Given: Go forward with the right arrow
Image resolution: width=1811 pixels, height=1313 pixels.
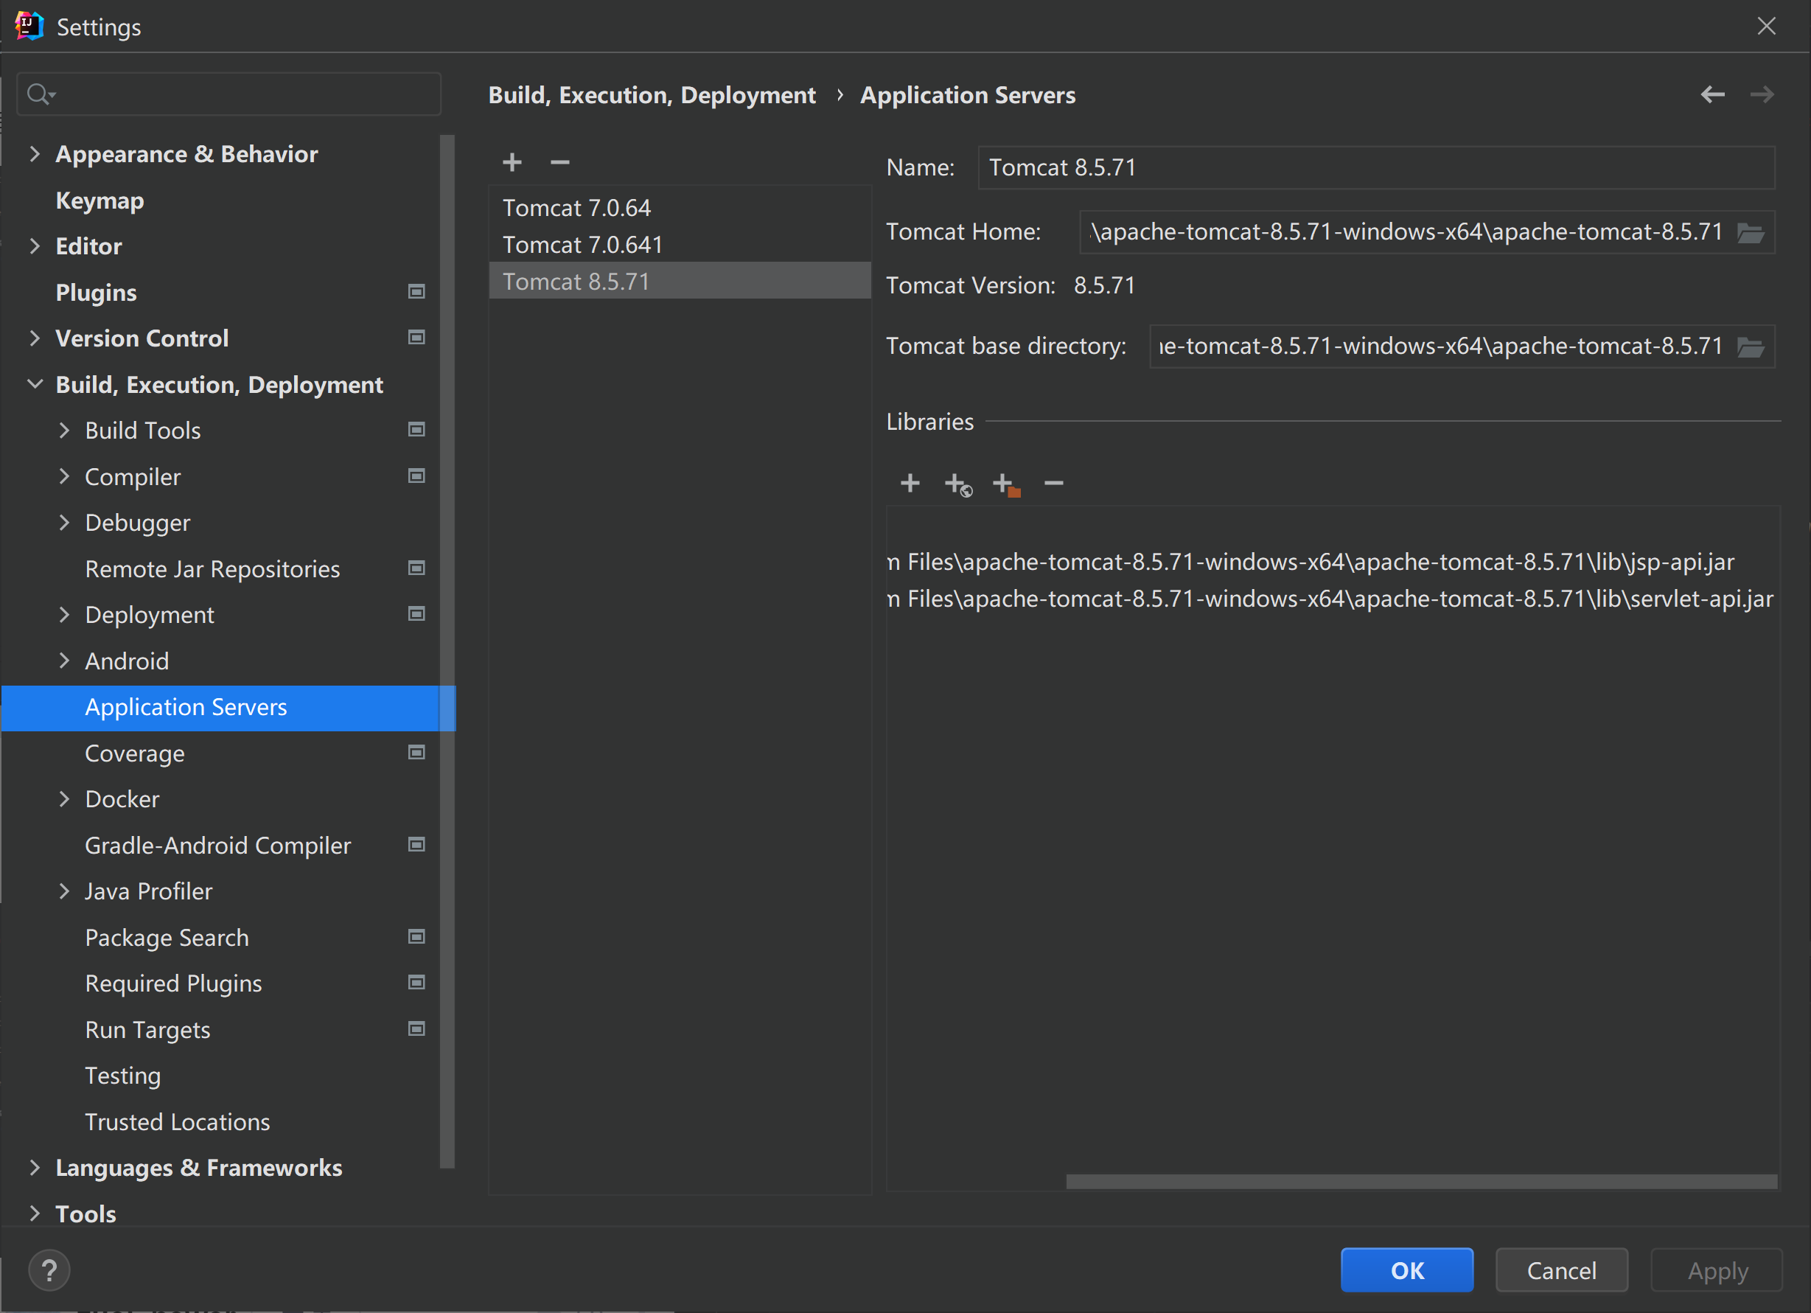Looking at the screenshot, I should 1762,94.
